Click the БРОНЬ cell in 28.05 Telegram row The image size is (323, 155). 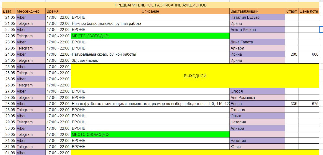150,110
